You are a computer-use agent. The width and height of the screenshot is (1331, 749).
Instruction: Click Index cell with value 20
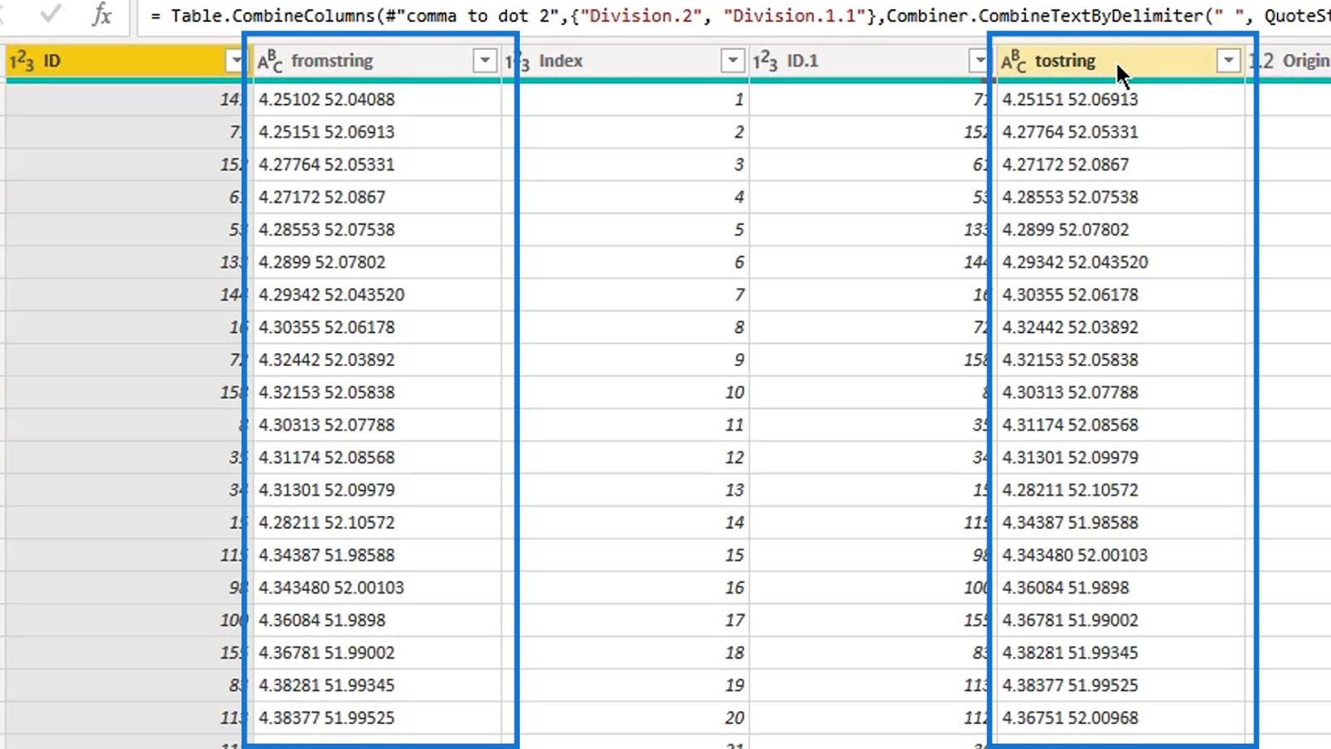click(624, 717)
